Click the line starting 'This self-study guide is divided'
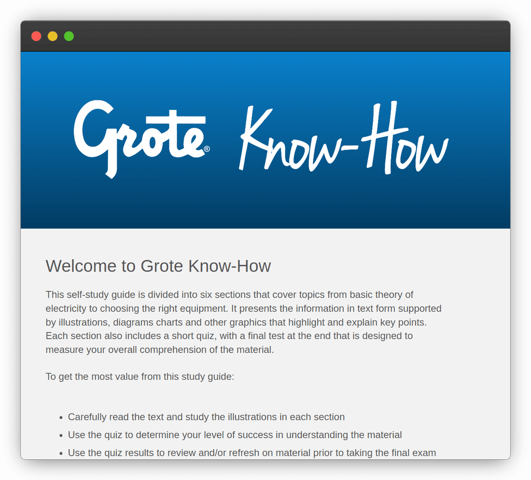The height and width of the screenshot is (480, 531). [229, 295]
